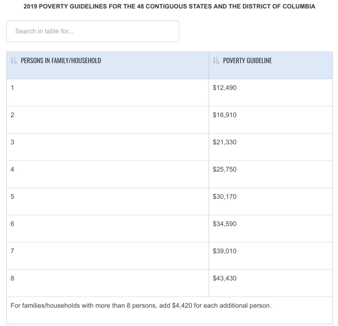The height and width of the screenshot is (326, 338).
Task: Click the $21,330 table cell
Action: point(225,142)
